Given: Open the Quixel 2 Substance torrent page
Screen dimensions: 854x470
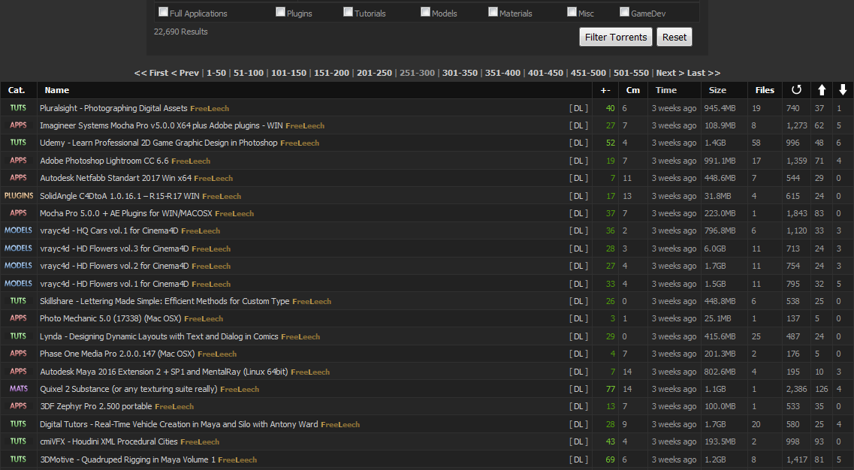Looking at the screenshot, I should tap(128, 389).
